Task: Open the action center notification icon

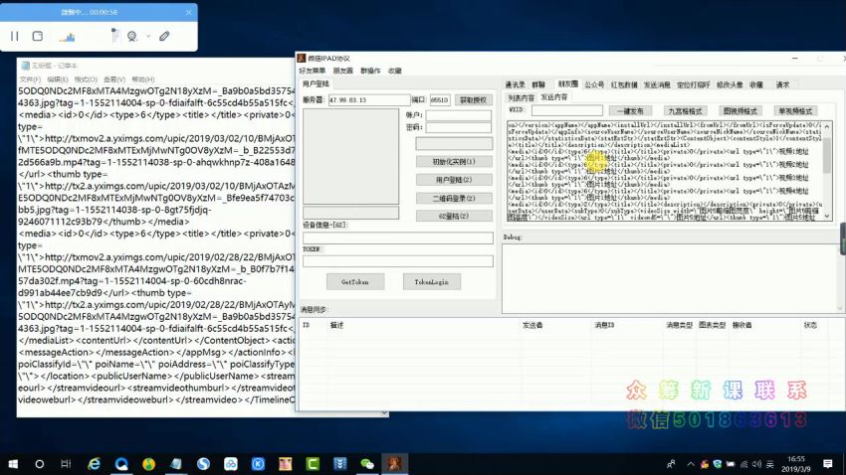Action: [828, 464]
